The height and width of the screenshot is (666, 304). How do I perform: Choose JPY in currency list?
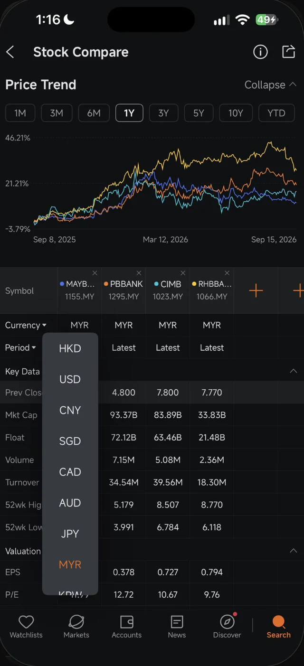click(70, 534)
